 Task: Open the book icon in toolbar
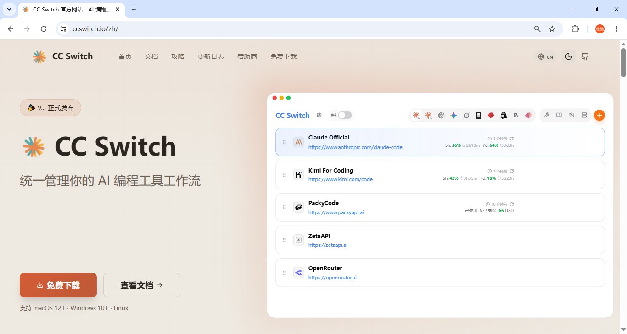click(x=559, y=115)
